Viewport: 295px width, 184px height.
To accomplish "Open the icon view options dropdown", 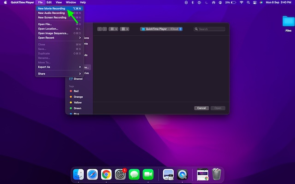I will pos(113,29).
